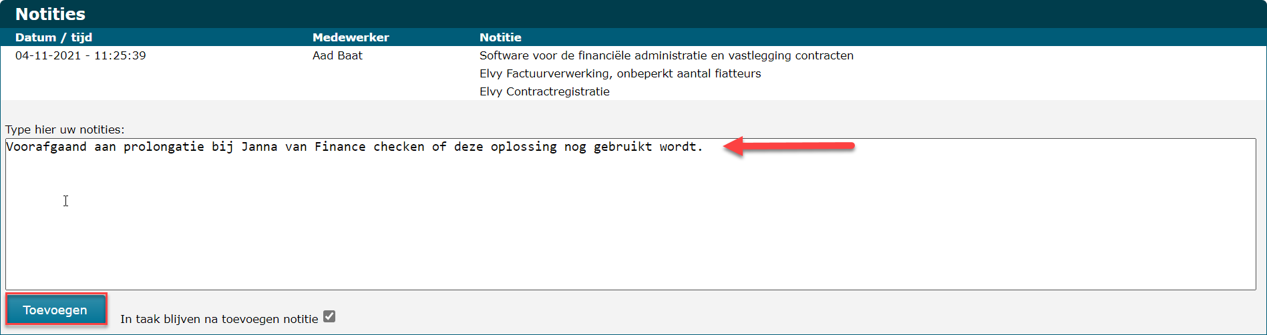This screenshot has width=1267, height=335.
Task: Place cursor after 'wordt.' in the note
Action: pyautogui.click(x=704, y=147)
